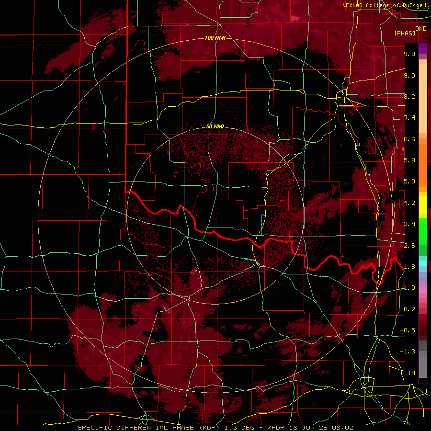Click the 0.2 legend value
Screen dimensions: 431x431
(x=409, y=309)
